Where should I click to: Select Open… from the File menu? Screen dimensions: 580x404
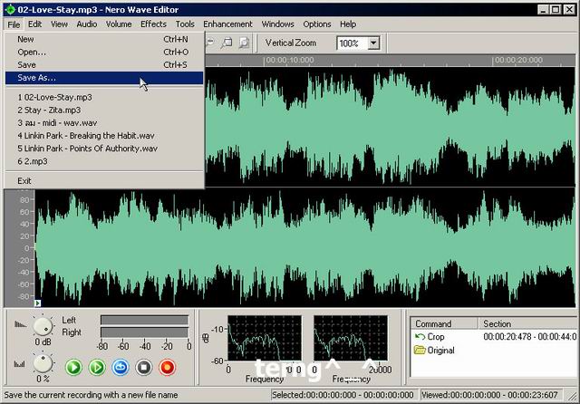click(104, 53)
